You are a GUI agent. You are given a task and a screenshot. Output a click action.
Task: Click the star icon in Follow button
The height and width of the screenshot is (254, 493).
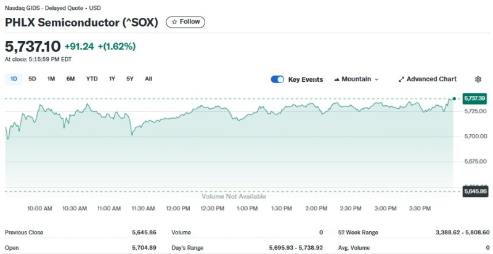174,22
